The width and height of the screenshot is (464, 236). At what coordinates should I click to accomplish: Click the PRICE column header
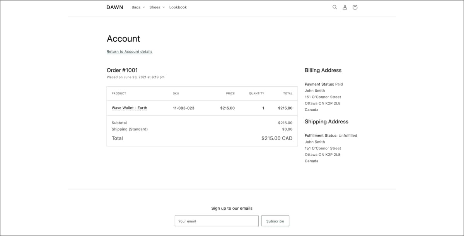(230, 93)
